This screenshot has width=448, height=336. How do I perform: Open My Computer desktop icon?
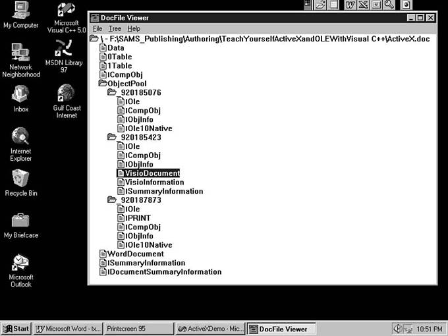20,11
